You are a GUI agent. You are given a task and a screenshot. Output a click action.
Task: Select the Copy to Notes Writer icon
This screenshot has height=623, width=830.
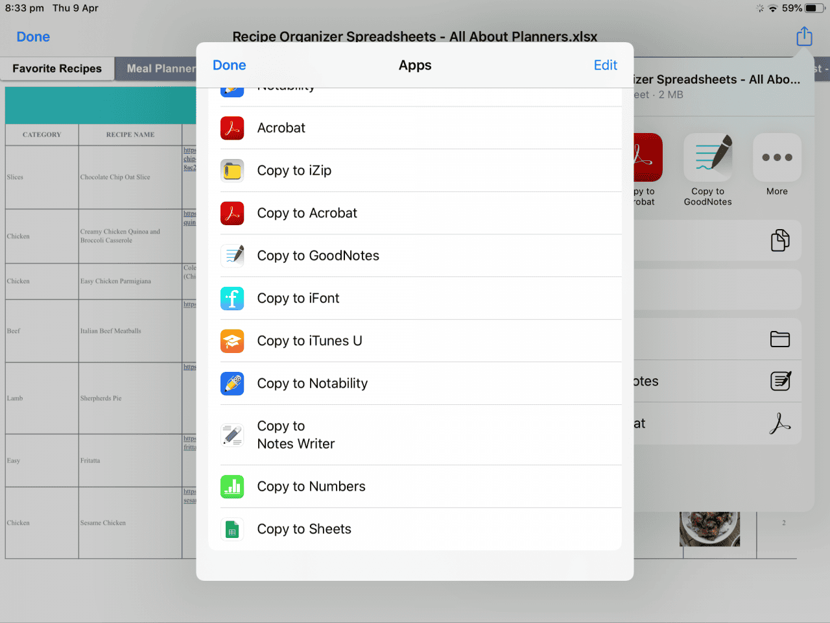click(232, 435)
